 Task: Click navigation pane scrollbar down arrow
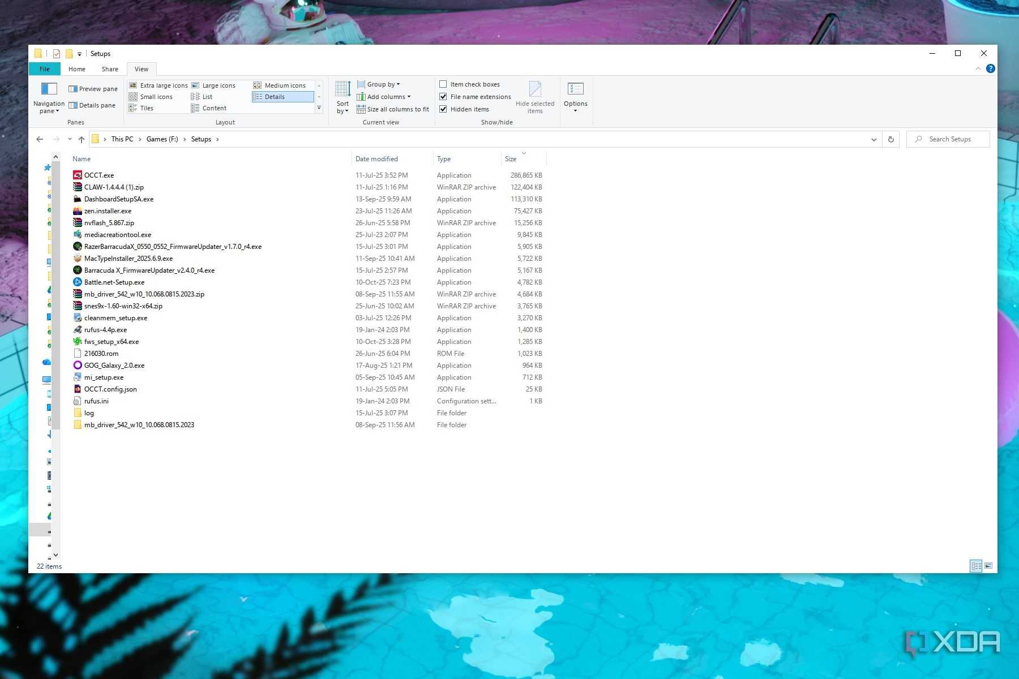coord(55,555)
